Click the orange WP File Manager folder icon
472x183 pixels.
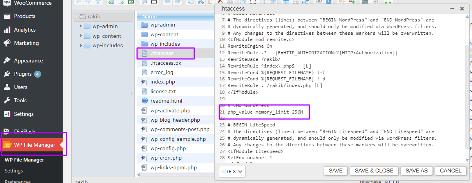coord(7,145)
